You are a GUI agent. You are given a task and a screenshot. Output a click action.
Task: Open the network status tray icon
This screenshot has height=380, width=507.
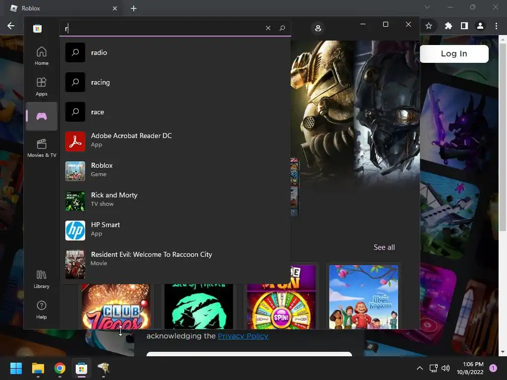point(433,368)
